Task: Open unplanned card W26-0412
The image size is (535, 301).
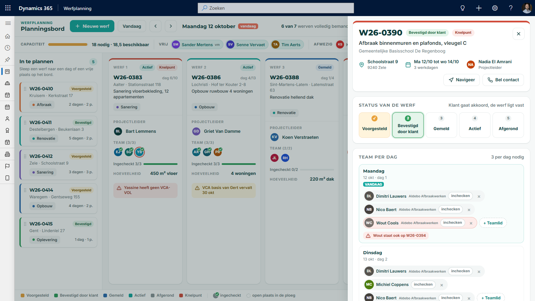Action: [59, 165]
